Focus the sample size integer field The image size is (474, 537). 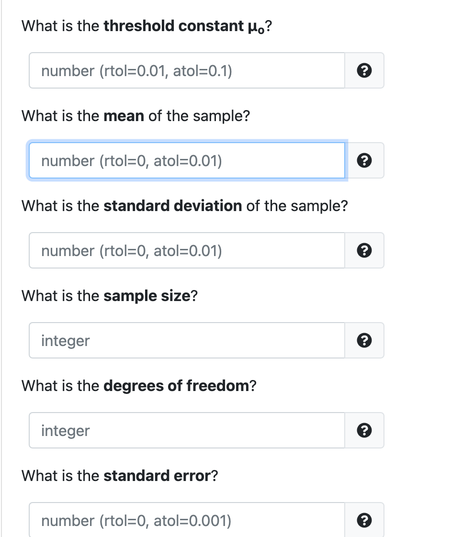(187, 340)
